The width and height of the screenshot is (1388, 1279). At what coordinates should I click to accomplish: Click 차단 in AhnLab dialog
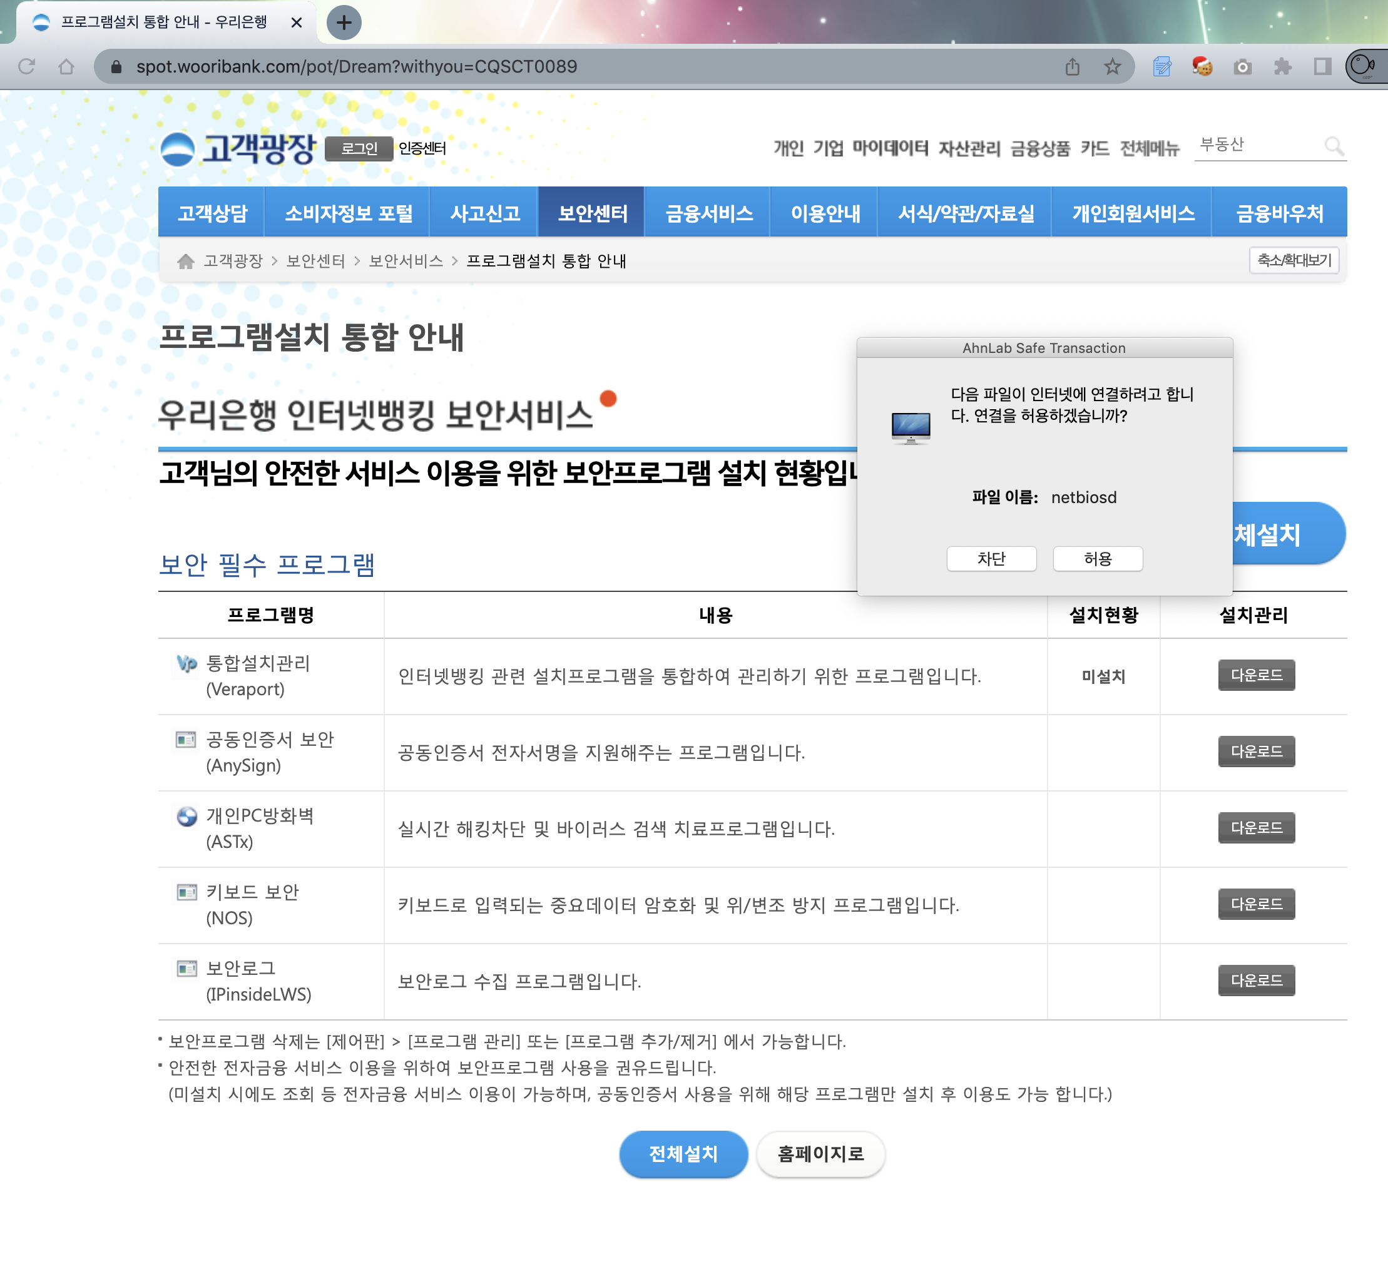(991, 559)
